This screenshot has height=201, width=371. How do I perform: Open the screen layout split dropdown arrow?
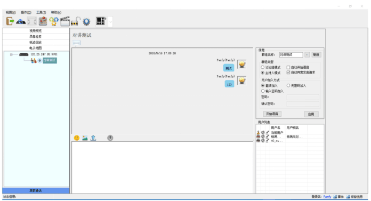pyautogui.click(x=110, y=21)
